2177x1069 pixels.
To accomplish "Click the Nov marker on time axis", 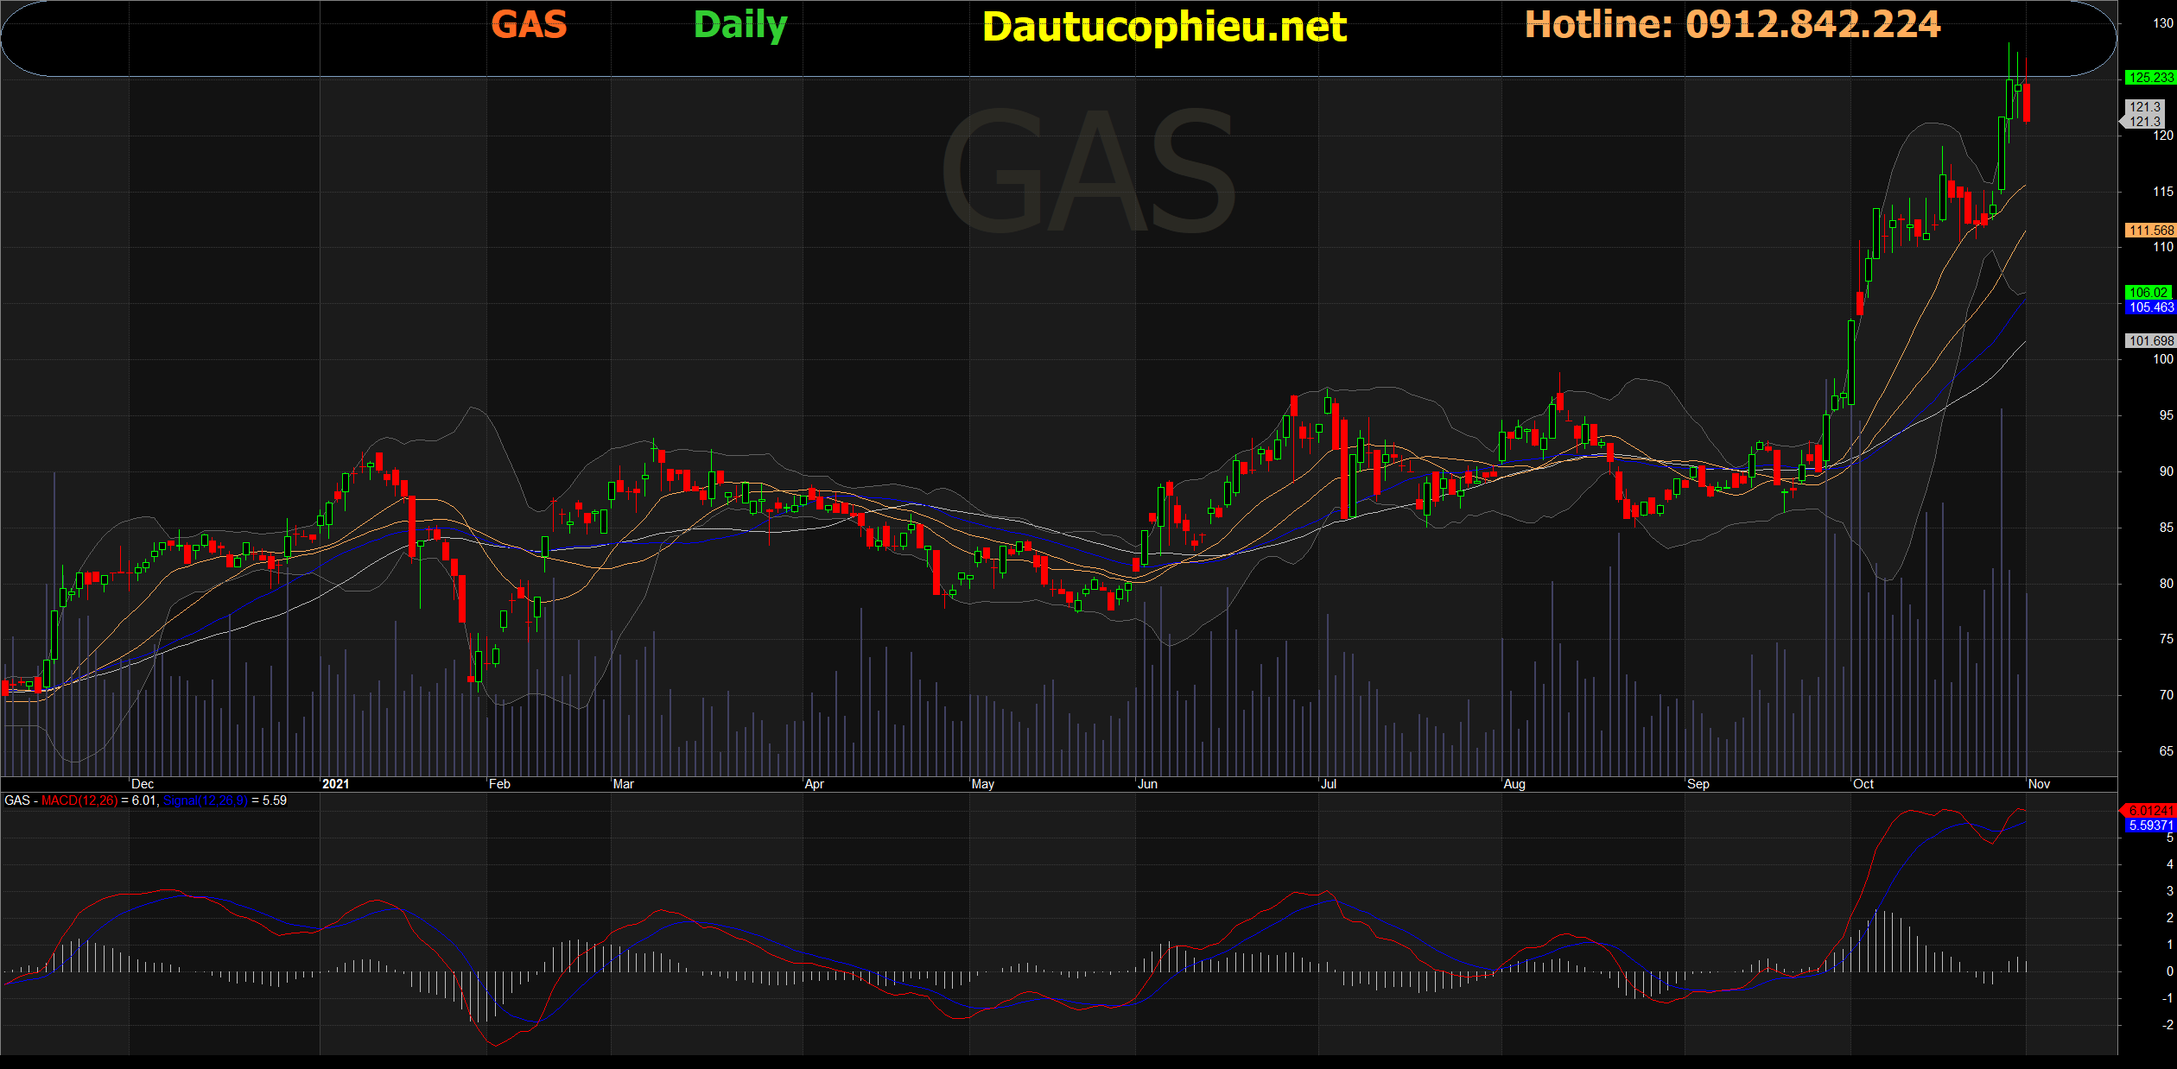I will [x=2039, y=784].
